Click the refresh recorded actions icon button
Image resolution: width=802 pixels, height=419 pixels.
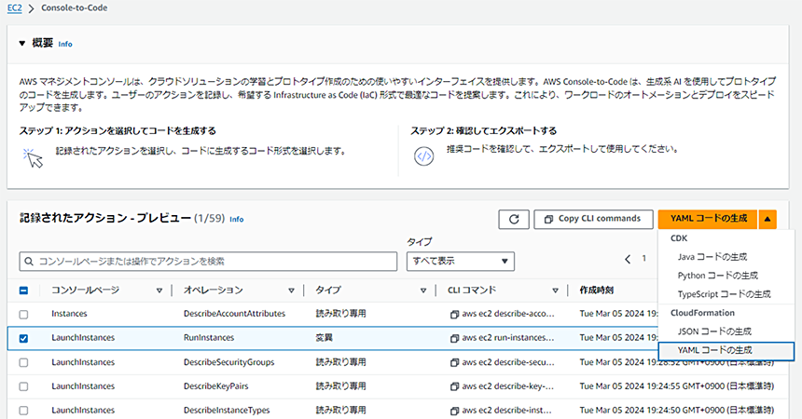(x=514, y=219)
